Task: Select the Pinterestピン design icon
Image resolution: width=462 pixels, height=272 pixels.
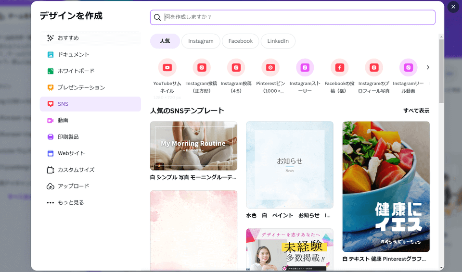Action: [x=270, y=67]
